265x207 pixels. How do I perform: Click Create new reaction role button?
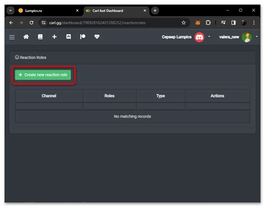click(x=43, y=75)
